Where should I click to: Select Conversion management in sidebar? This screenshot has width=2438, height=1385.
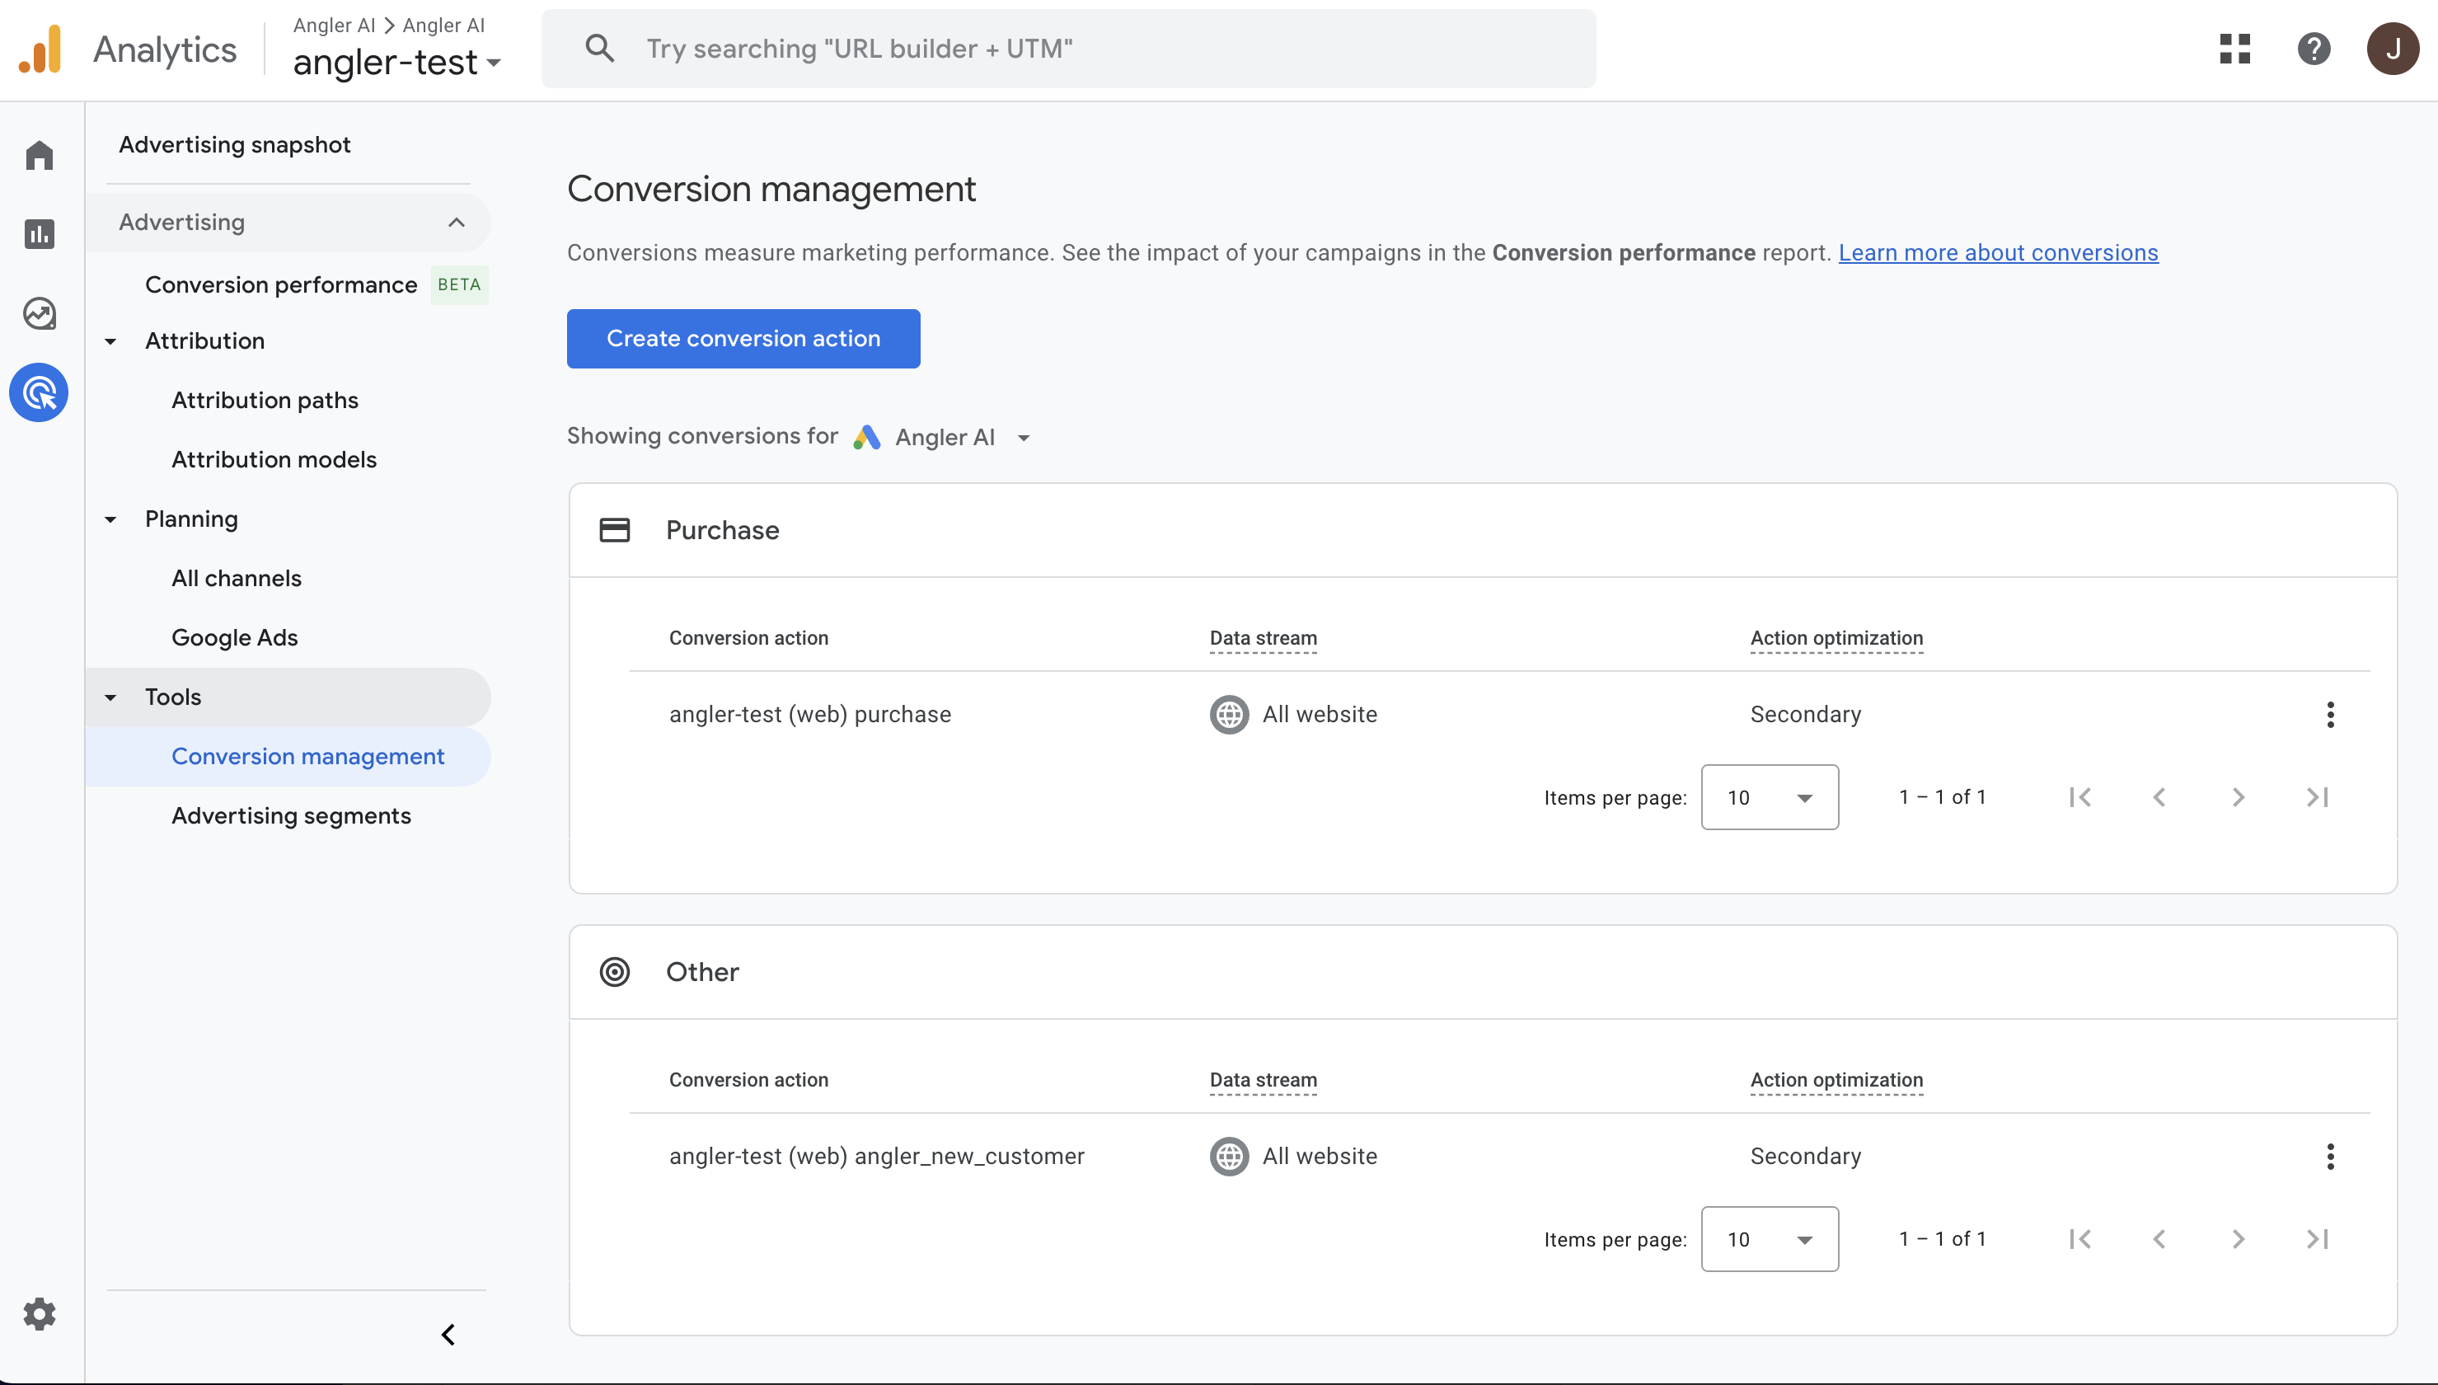288,756
